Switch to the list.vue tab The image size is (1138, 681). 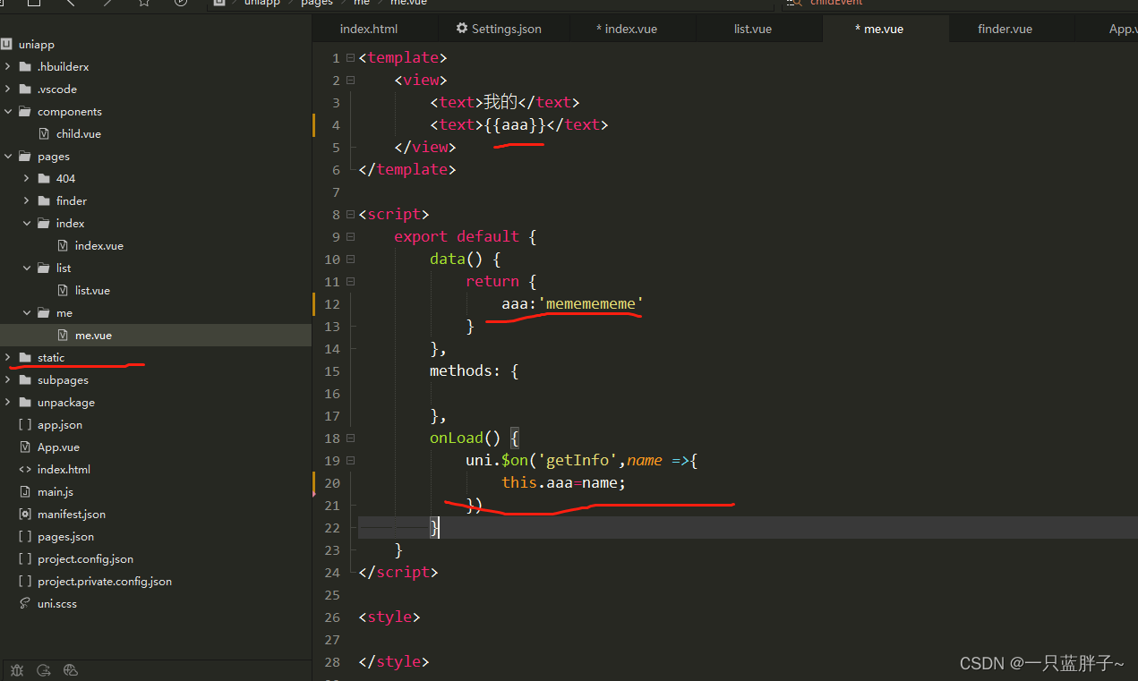[x=752, y=29]
